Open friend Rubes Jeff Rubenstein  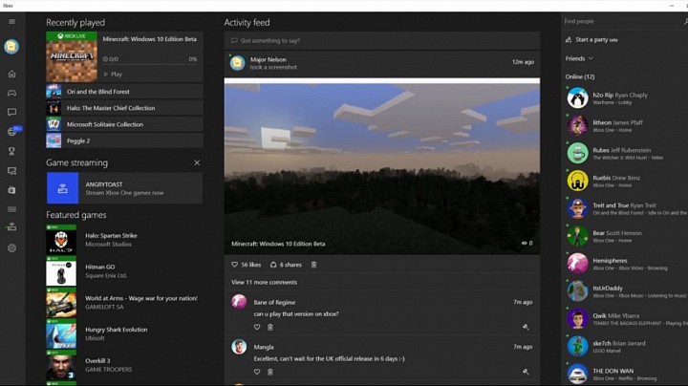click(625, 153)
